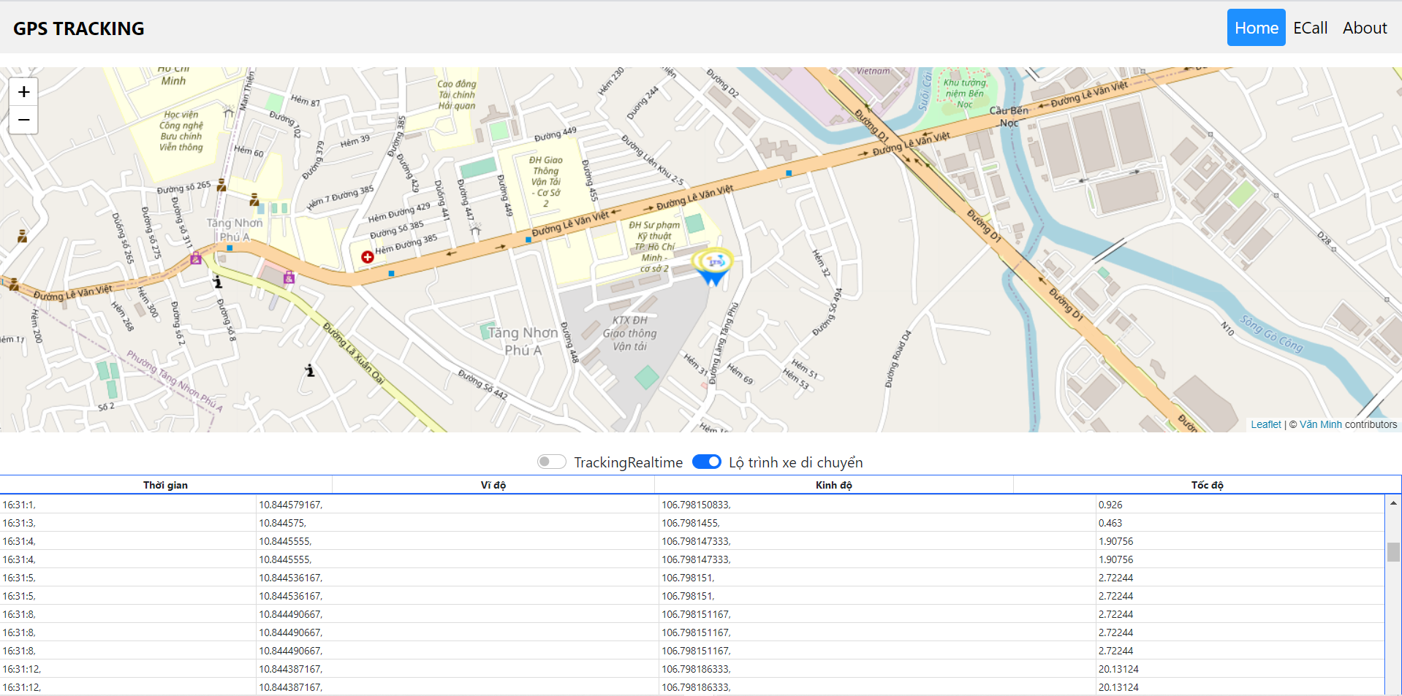
Task: Click the shopping bag icon near Tăng Nhơn Phú A
Action: point(195,257)
